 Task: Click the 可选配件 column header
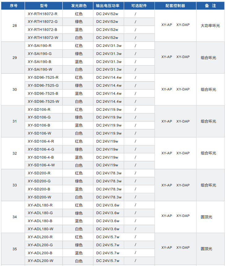pos(139,6)
